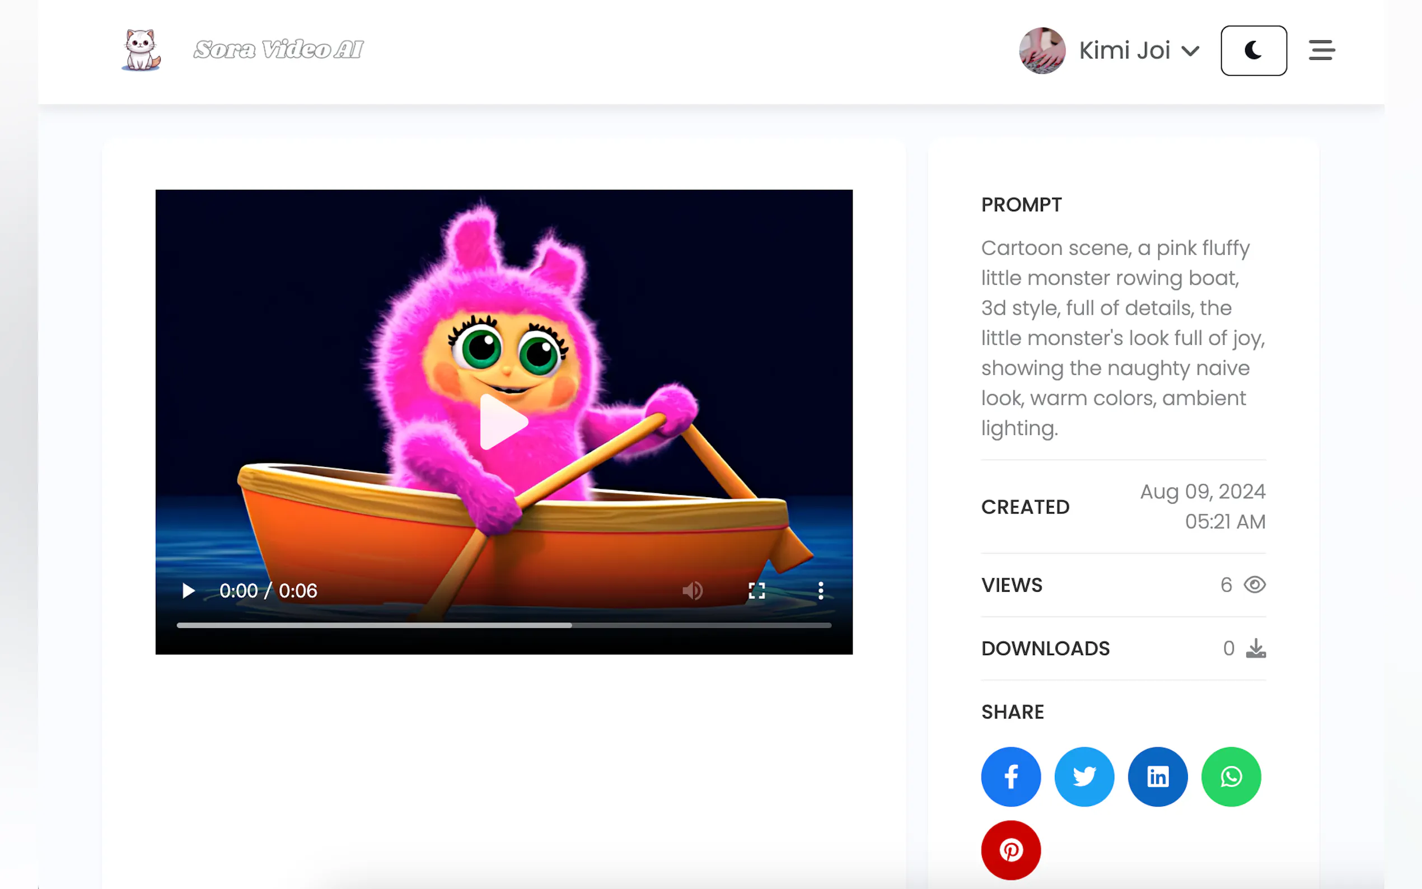Image resolution: width=1422 pixels, height=889 pixels.
Task: Click the cat mascot logo
Action: (141, 50)
